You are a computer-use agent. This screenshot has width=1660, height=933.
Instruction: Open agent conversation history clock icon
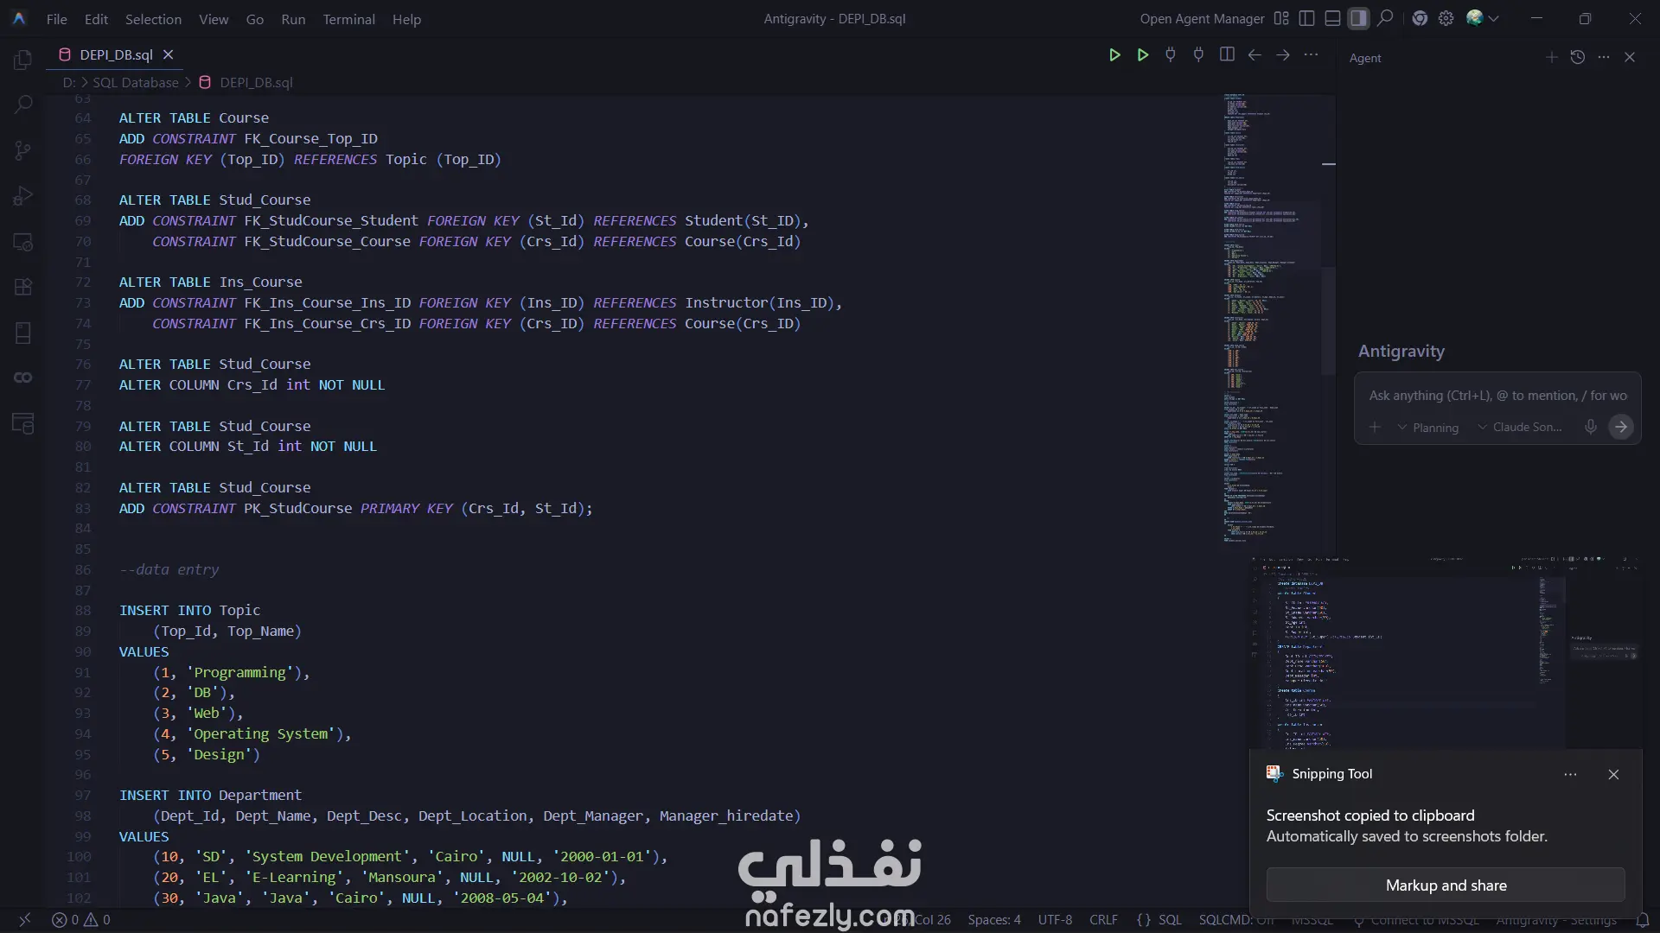(x=1578, y=57)
